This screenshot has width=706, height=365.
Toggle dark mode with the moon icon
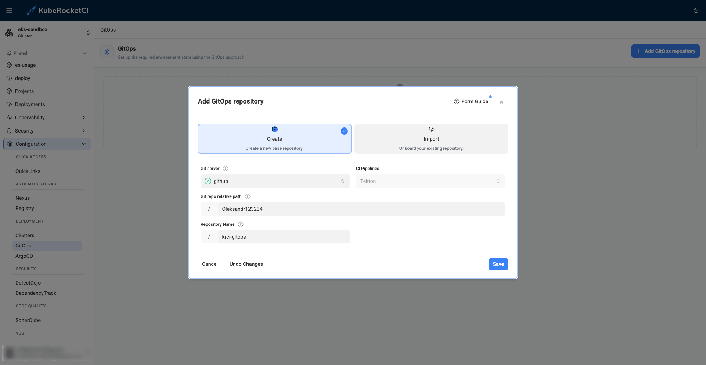(x=696, y=11)
